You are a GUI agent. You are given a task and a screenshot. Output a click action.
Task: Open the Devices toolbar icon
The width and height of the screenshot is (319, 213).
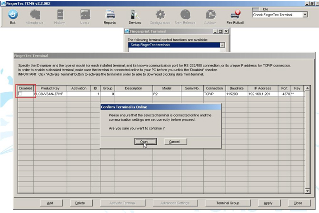click(135, 15)
